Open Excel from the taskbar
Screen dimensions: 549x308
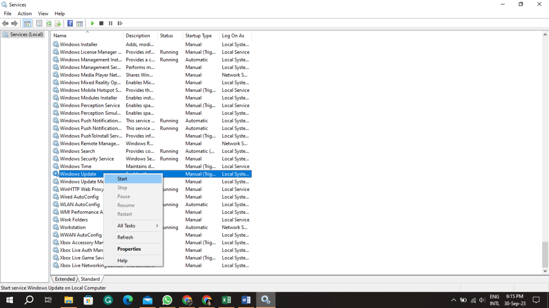226,300
